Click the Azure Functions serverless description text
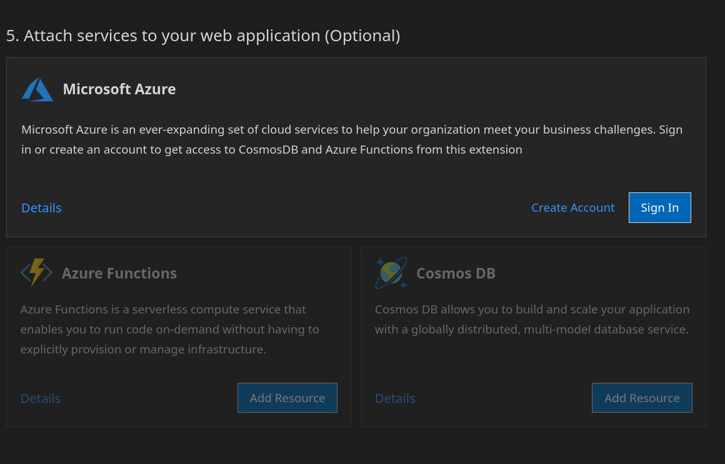 click(x=170, y=329)
